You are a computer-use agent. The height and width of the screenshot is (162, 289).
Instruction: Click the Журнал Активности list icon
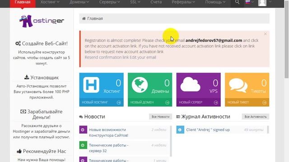178,117
